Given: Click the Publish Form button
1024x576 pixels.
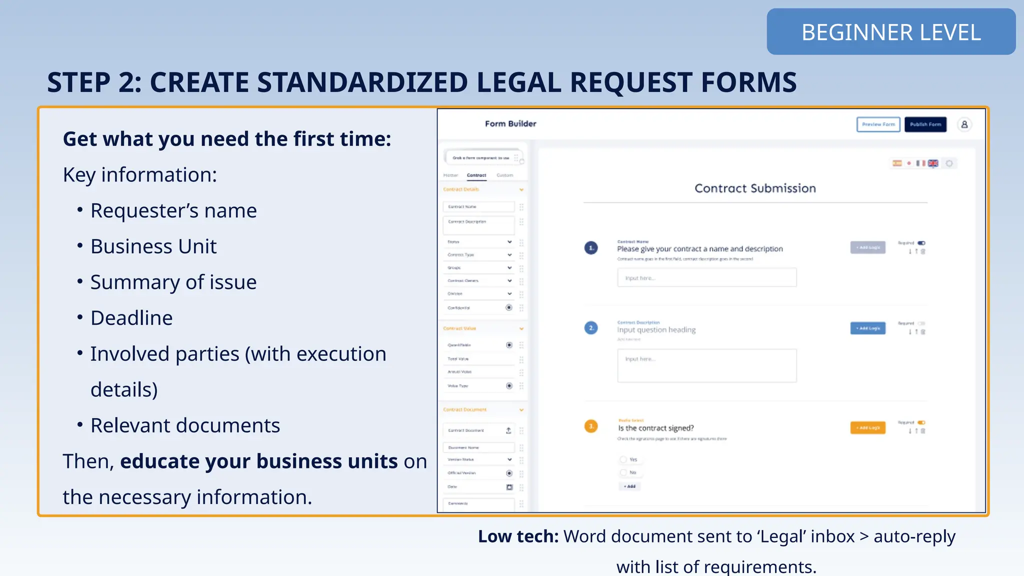Looking at the screenshot, I should [925, 124].
